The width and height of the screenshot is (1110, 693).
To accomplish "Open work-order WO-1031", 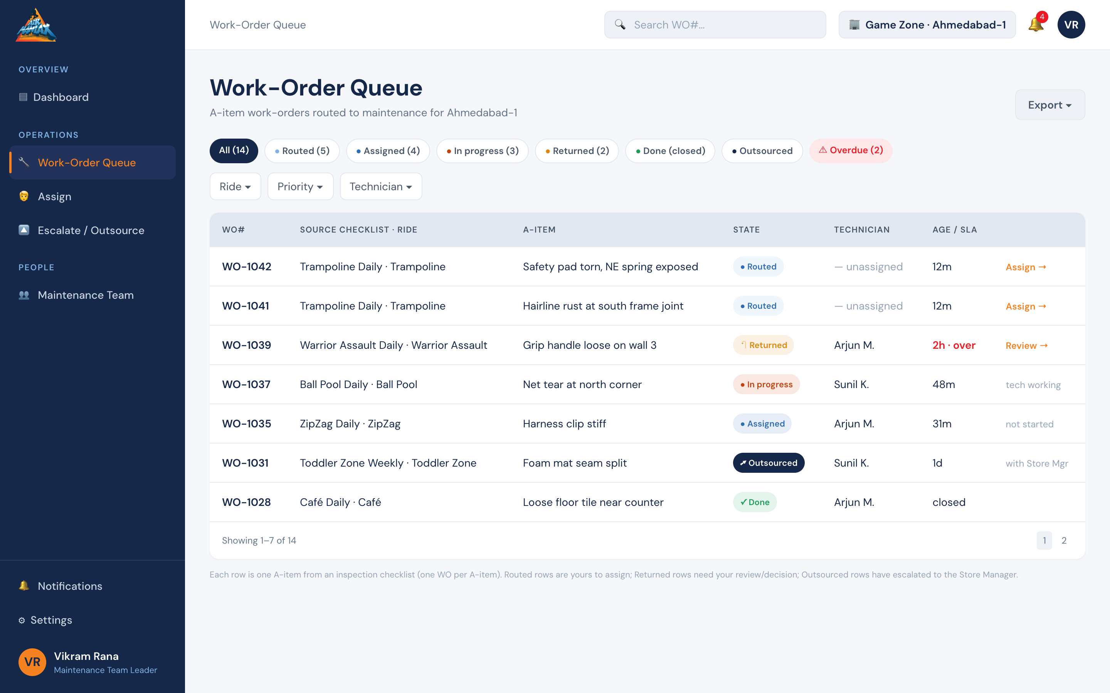I will click(x=245, y=463).
